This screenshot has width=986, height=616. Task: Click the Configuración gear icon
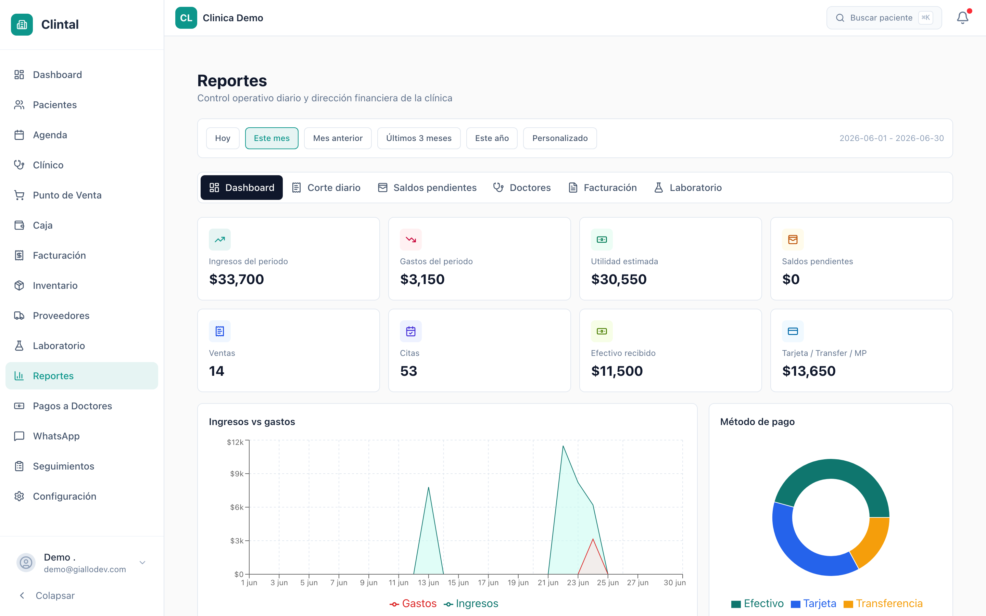(19, 496)
